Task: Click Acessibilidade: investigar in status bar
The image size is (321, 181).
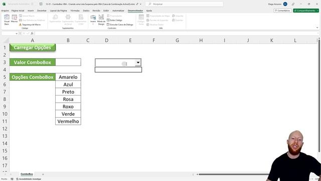Action: (x=29, y=179)
